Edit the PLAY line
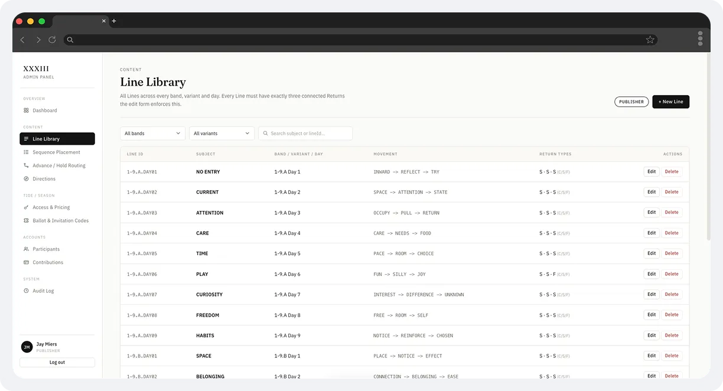The width and height of the screenshot is (723, 391). [652, 274]
